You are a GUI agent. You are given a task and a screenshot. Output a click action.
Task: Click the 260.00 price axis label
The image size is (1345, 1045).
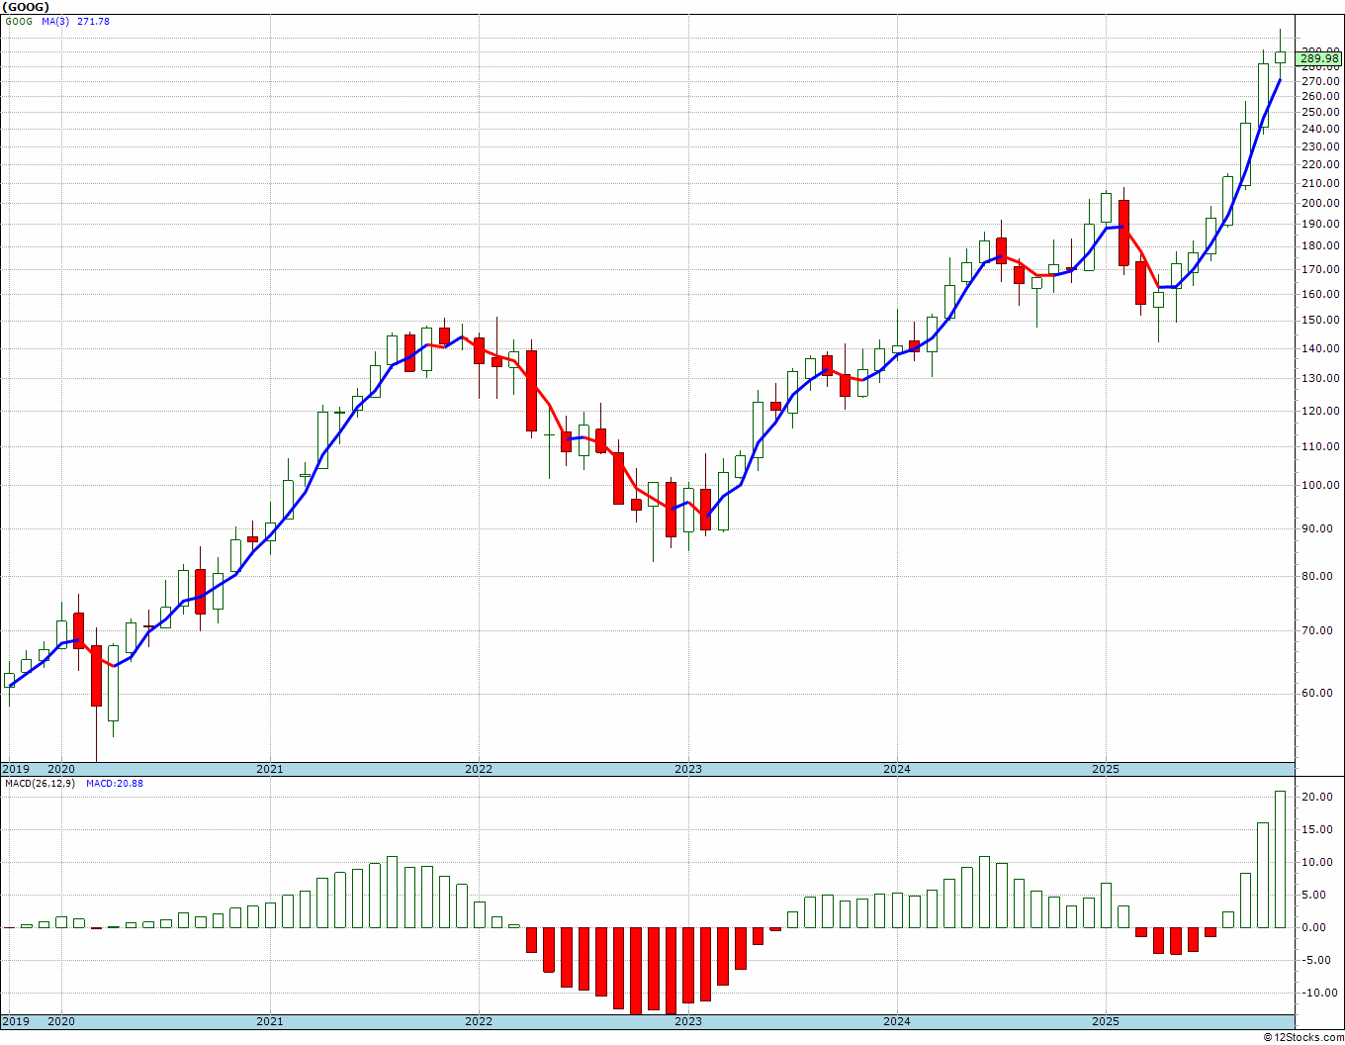(x=1320, y=96)
